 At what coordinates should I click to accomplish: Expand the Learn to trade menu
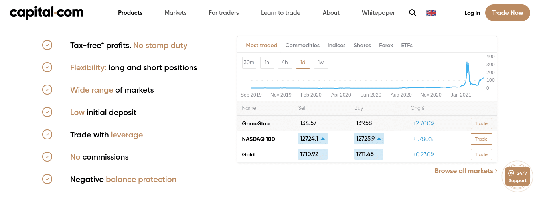(280, 13)
